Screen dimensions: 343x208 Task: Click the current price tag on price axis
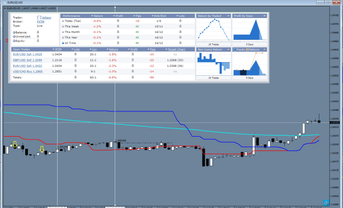[x=334, y=123]
